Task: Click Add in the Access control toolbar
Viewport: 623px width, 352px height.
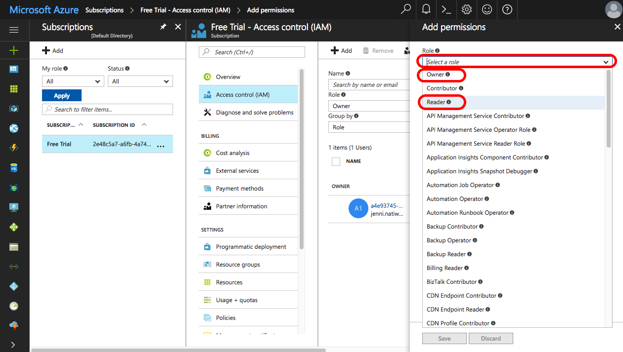Action: point(342,50)
